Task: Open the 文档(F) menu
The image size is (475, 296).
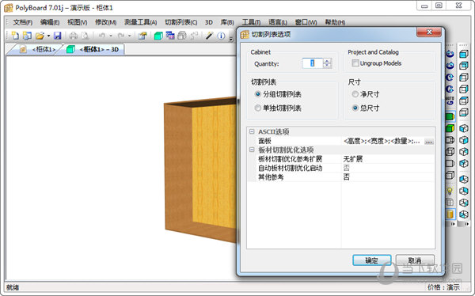Action: coord(23,22)
